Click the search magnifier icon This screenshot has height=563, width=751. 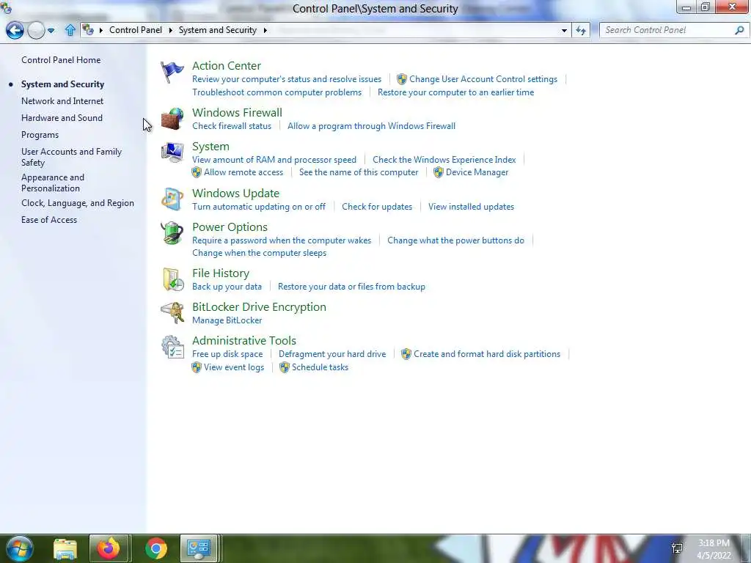739,30
